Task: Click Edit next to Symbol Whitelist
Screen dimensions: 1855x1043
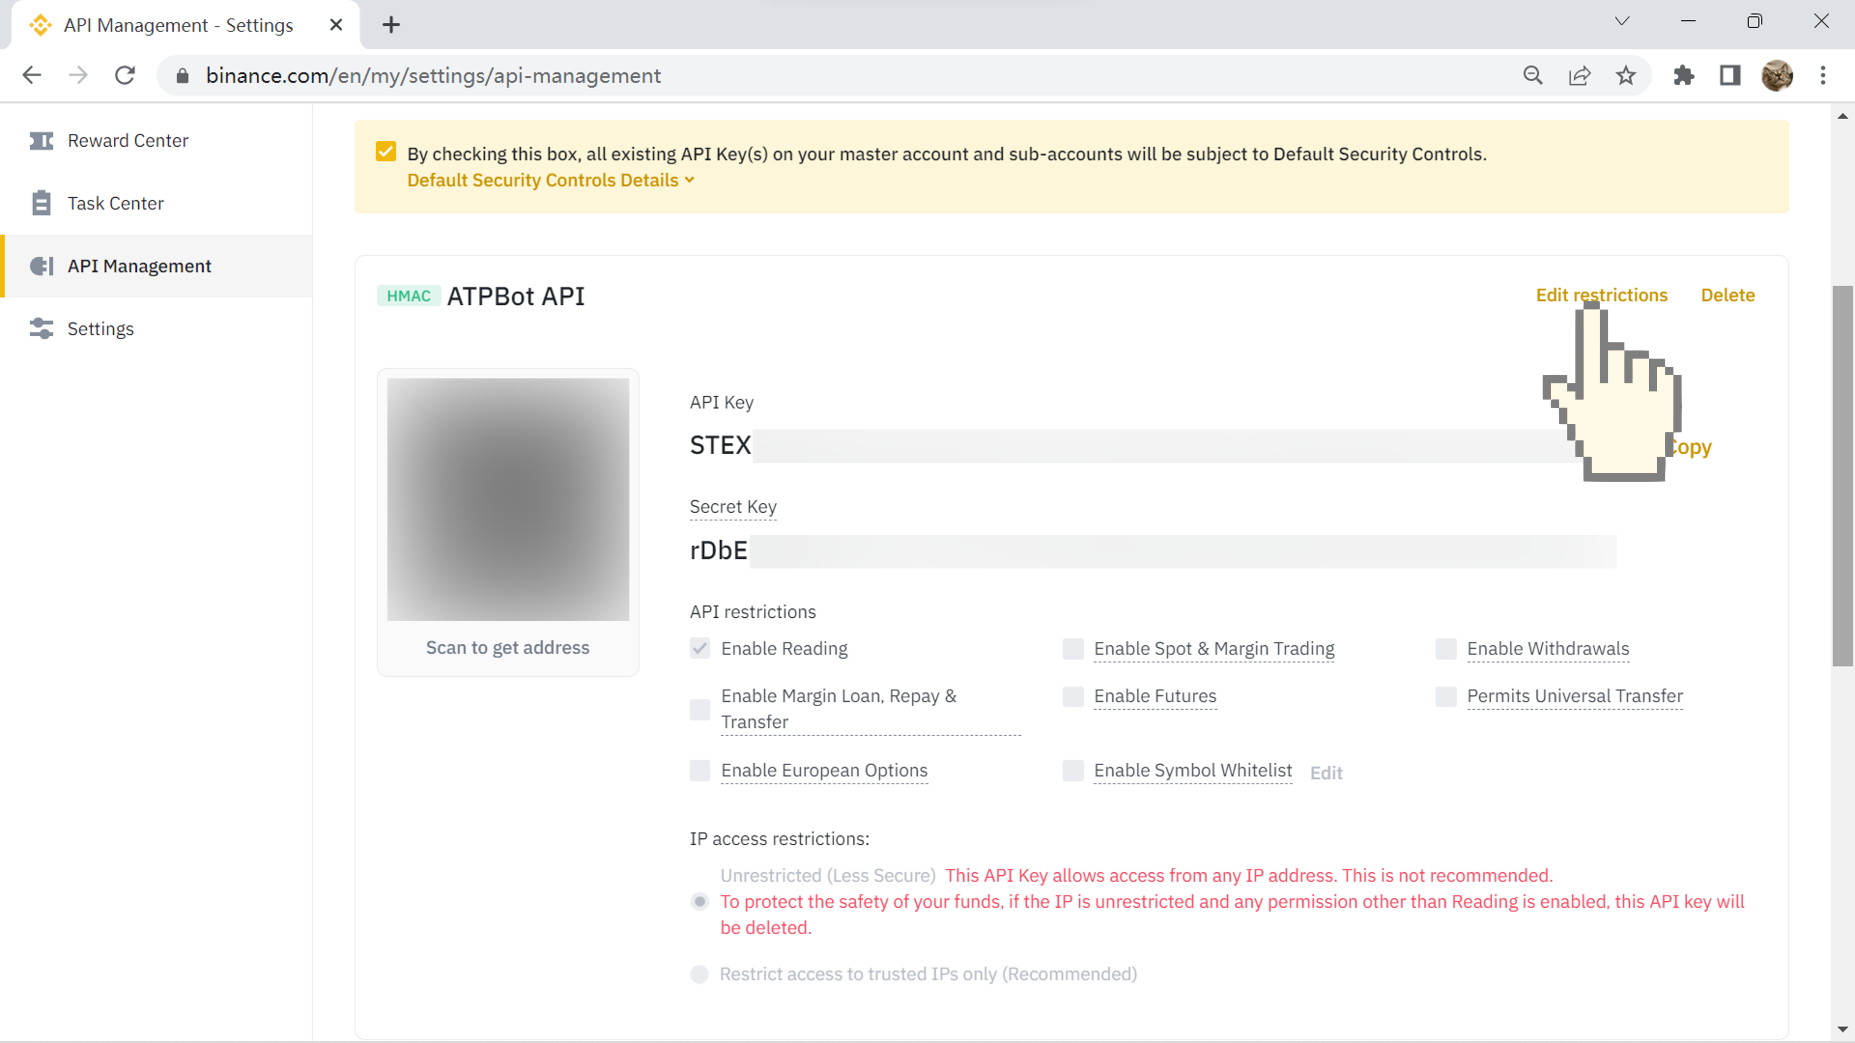Action: [x=1326, y=772]
